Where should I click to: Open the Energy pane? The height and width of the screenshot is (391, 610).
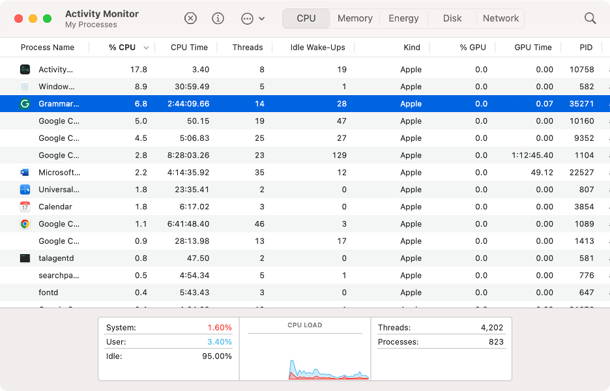click(x=403, y=18)
